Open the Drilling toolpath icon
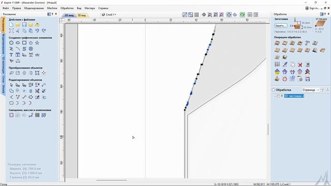Screen dimensions: 331x186 click(292, 43)
